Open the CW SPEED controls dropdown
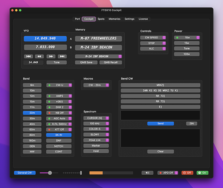The width and height of the screenshot is (223, 188). click(153, 38)
